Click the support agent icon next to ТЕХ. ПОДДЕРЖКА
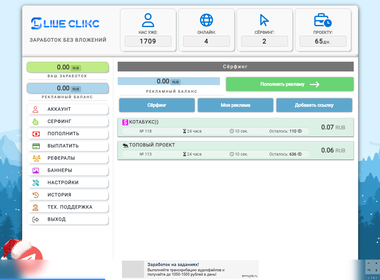 coord(35,207)
